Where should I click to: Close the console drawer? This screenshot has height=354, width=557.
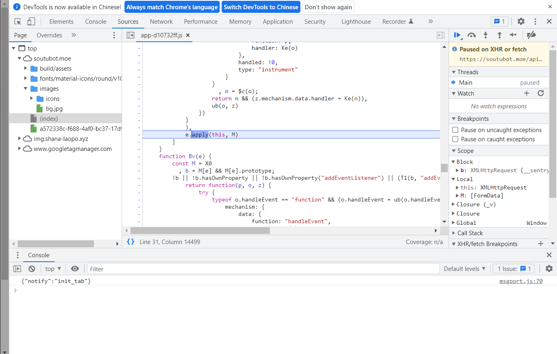pos(549,255)
